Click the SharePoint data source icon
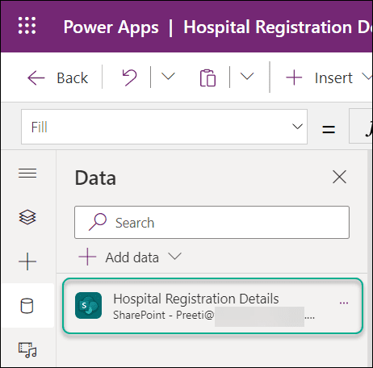Screen dimensions: 373x368 pyautogui.click(x=89, y=306)
